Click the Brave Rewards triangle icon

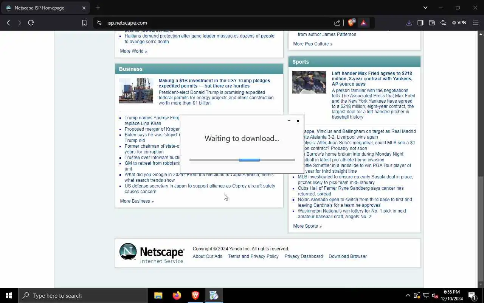[x=363, y=23]
